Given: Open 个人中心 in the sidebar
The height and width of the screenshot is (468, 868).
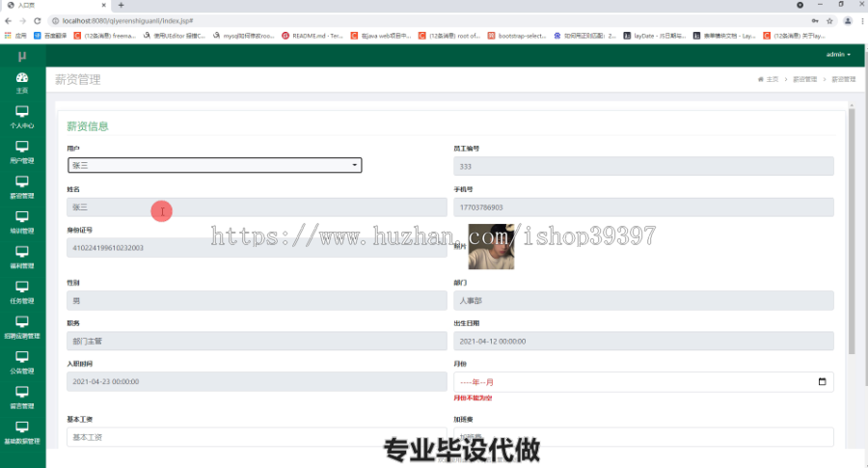Looking at the screenshot, I should (x=22, y=117).
